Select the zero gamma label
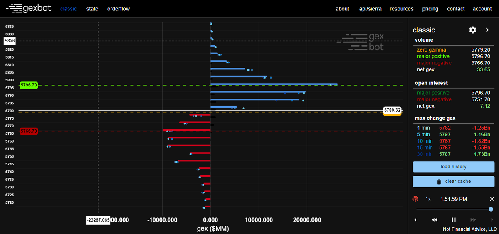The height and width of the screenshot is (234, 499). [x=431, y=50]
